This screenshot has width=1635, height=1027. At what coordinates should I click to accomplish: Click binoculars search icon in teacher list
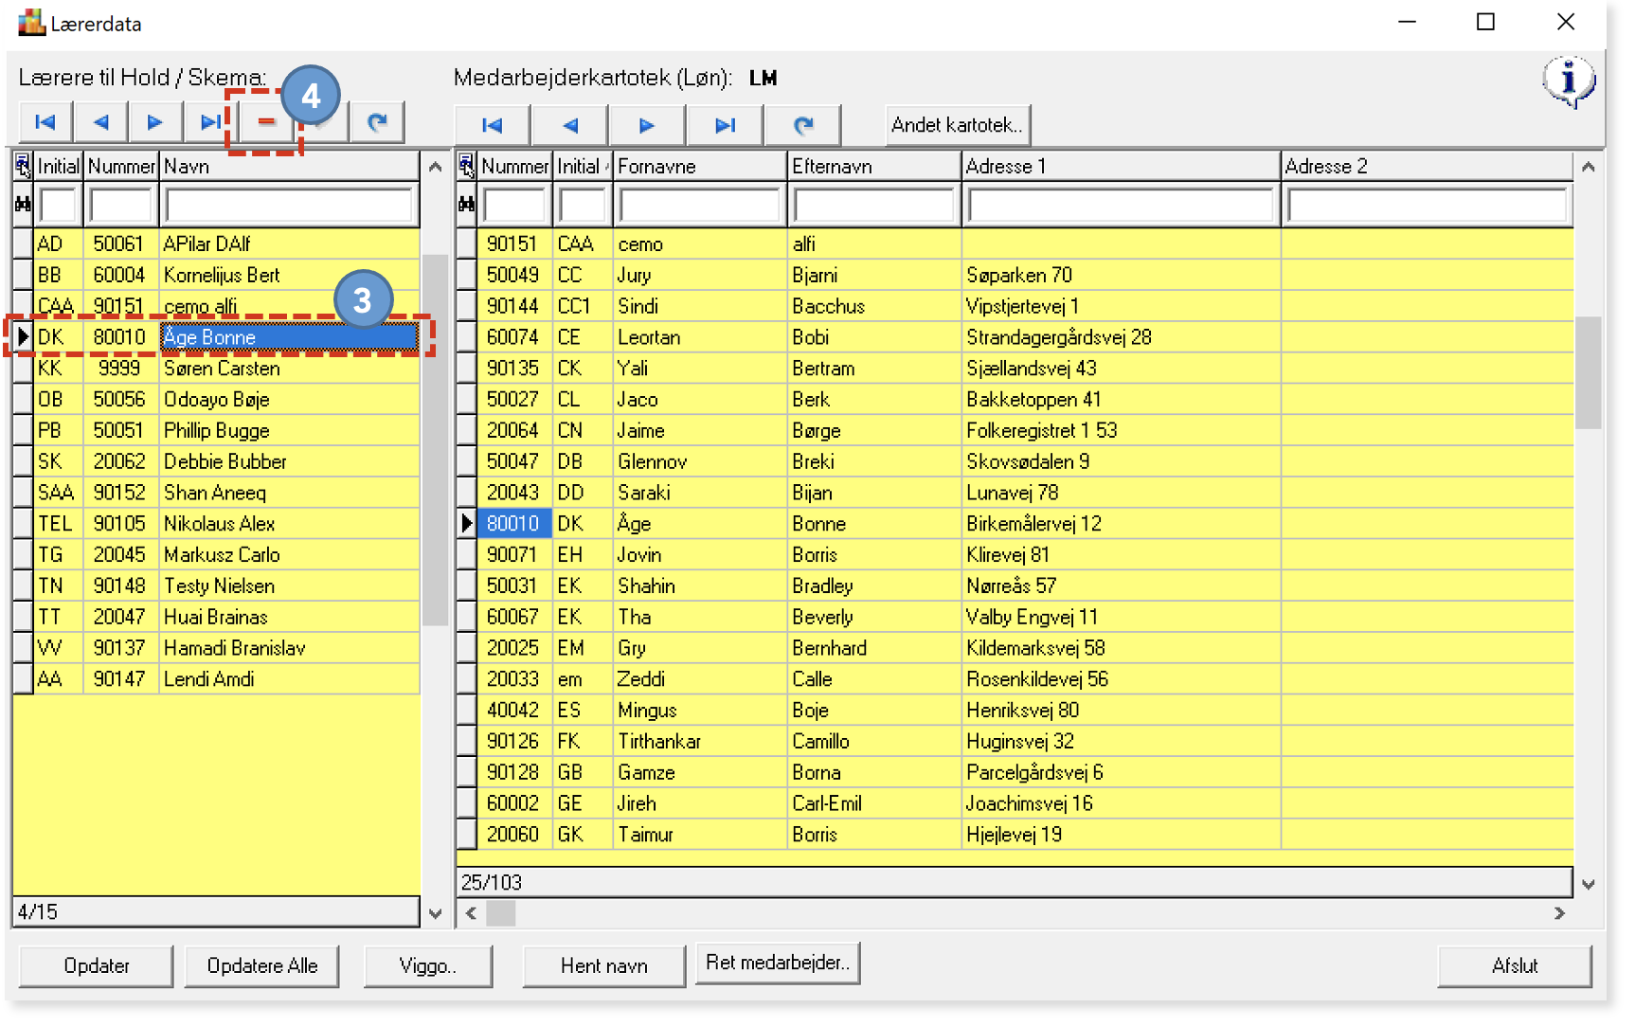[23, 204]
